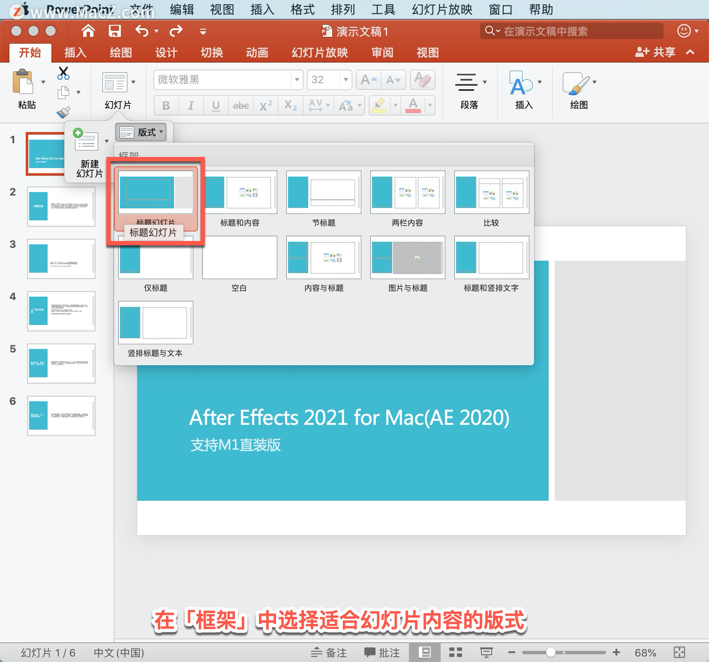
Task: Click the 共享 share button
Action: (656, 52)
